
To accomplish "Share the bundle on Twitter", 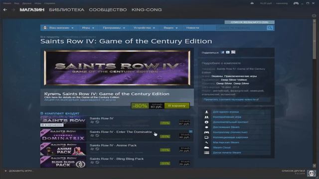I will click(x=228, y=52).
